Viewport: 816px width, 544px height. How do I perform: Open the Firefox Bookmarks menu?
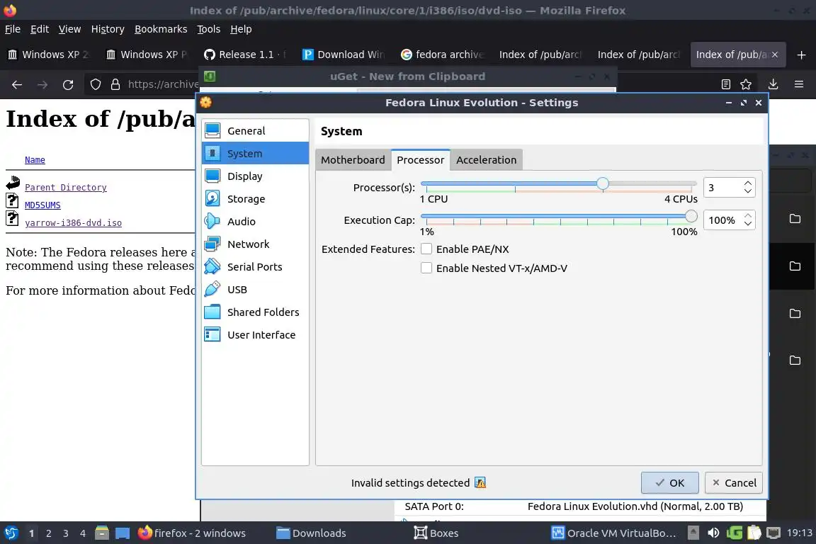[x=161, y=29]
